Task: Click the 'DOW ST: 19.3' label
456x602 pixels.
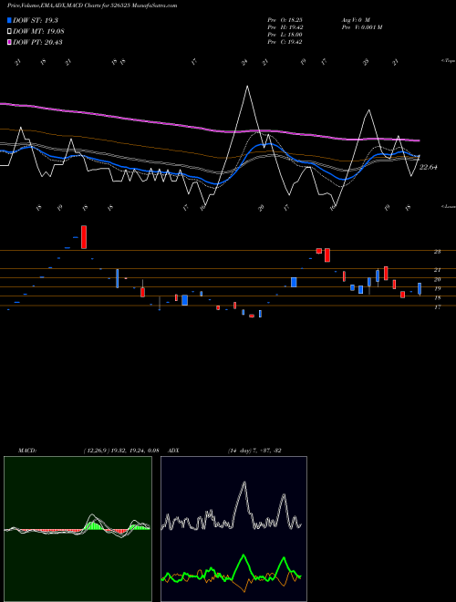Action: point(36,20)
